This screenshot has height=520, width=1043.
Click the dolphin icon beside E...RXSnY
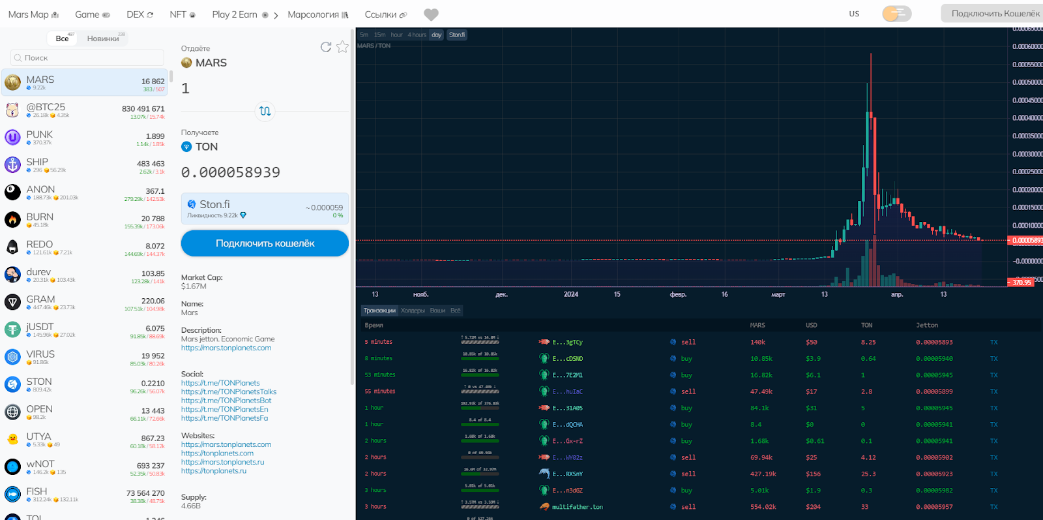(x=544, y=474)
